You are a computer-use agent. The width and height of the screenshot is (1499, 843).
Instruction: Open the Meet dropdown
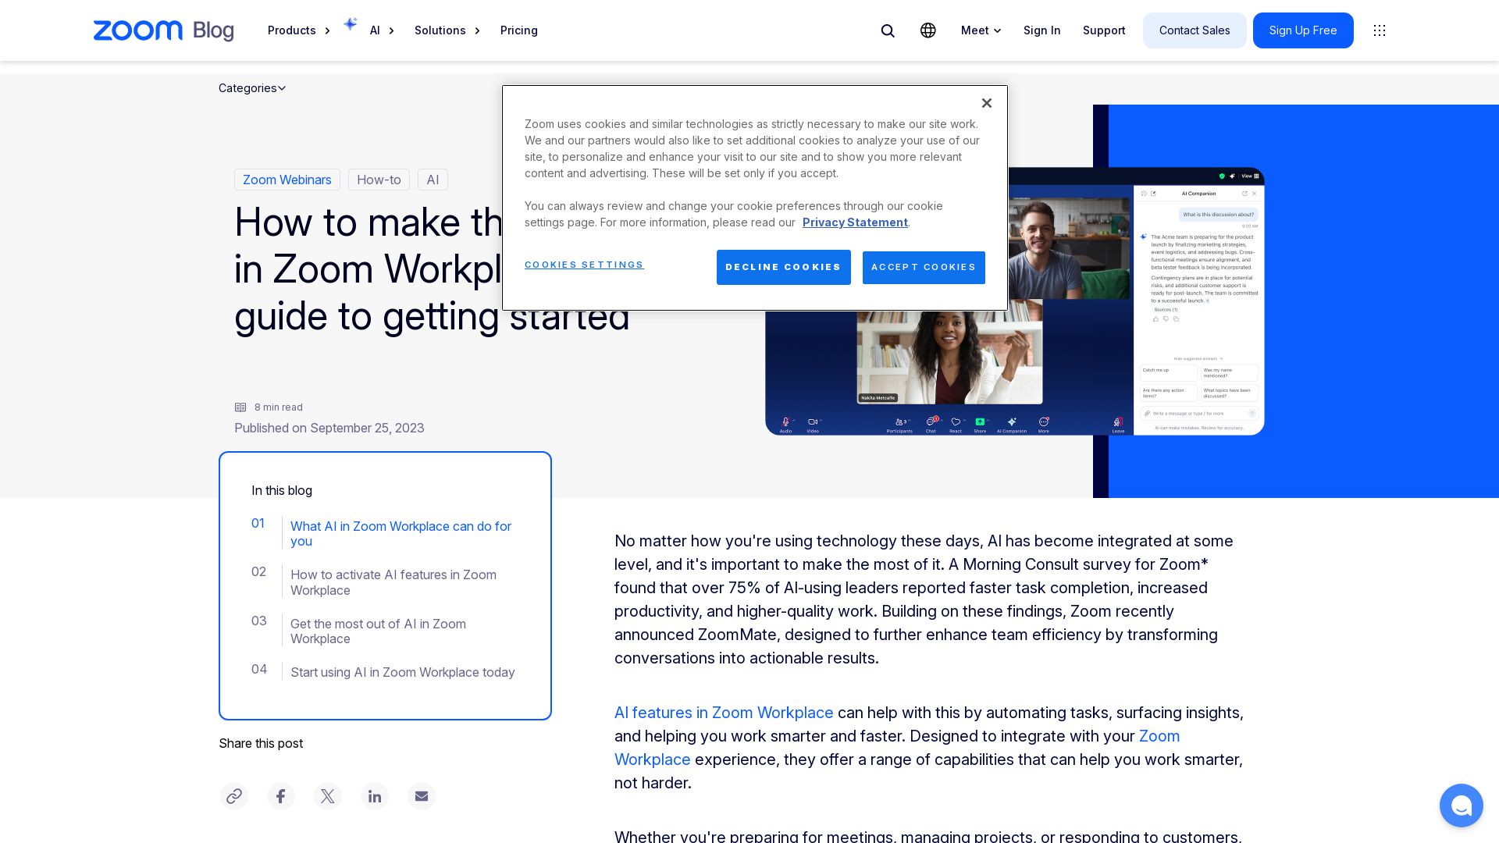click(x=981, y=30)
